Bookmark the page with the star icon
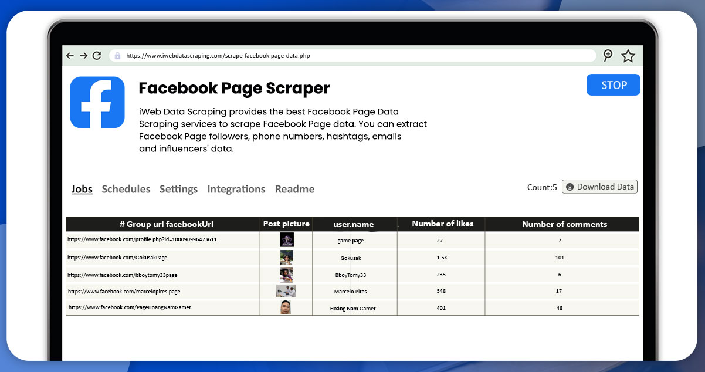Image resolution: width=705 pixels, height=372 pixels. click(628, 55)
